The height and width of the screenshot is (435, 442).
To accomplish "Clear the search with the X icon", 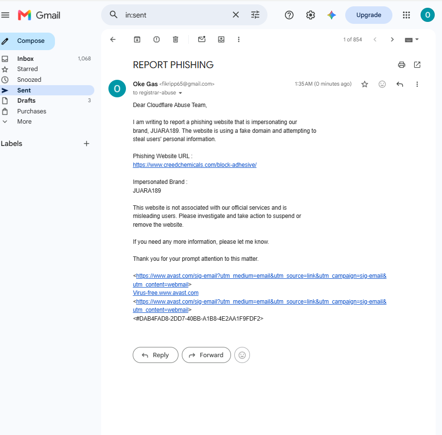I will [236, 15].
